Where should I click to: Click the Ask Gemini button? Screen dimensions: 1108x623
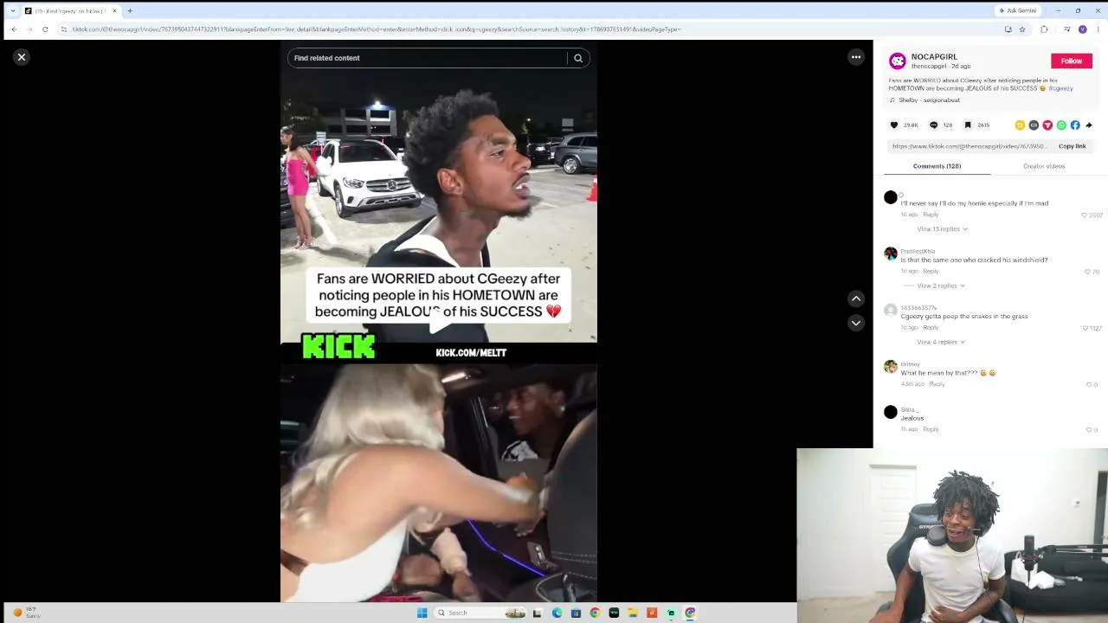tap(1018, 10)
